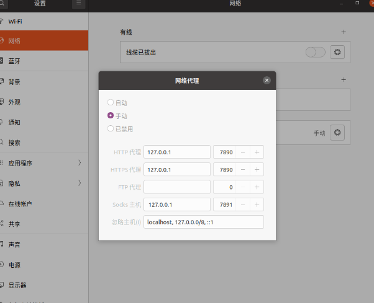Increase the HTTP proxy port value
374x303 pixels.
(257, 152)
